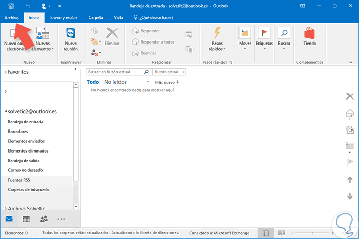
Task: Click the folder pane scroll-up arrow
Action: tap(76, 85)
